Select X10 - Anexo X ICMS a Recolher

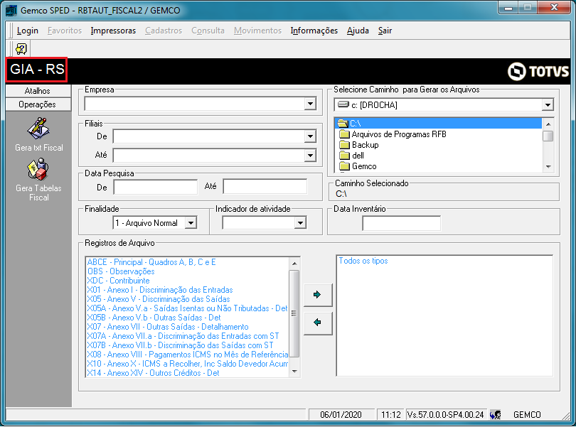point(187,364)
